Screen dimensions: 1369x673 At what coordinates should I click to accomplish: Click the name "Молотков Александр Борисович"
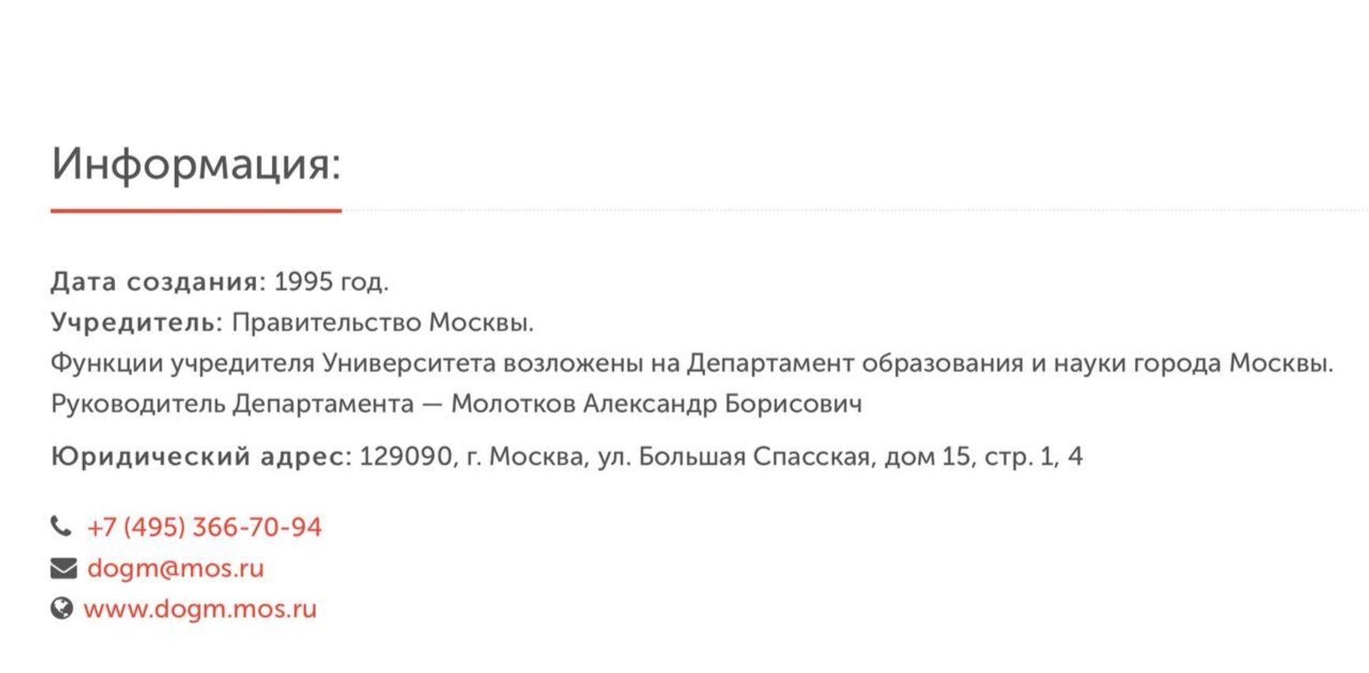click(656, 404)
